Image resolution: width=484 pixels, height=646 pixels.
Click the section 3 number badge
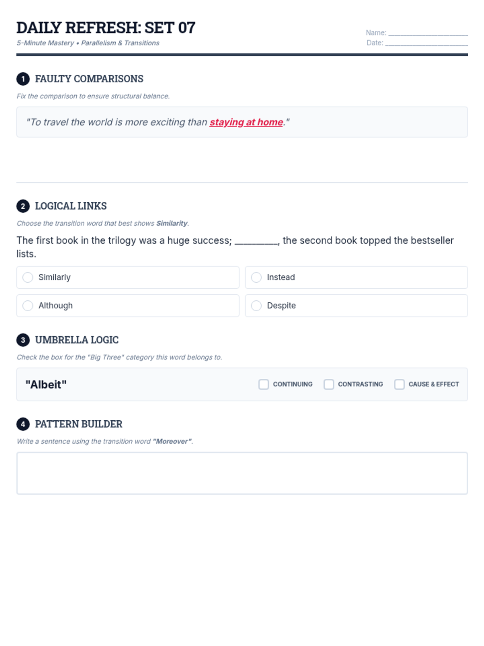pyautogui.click(x=23, y=340)
